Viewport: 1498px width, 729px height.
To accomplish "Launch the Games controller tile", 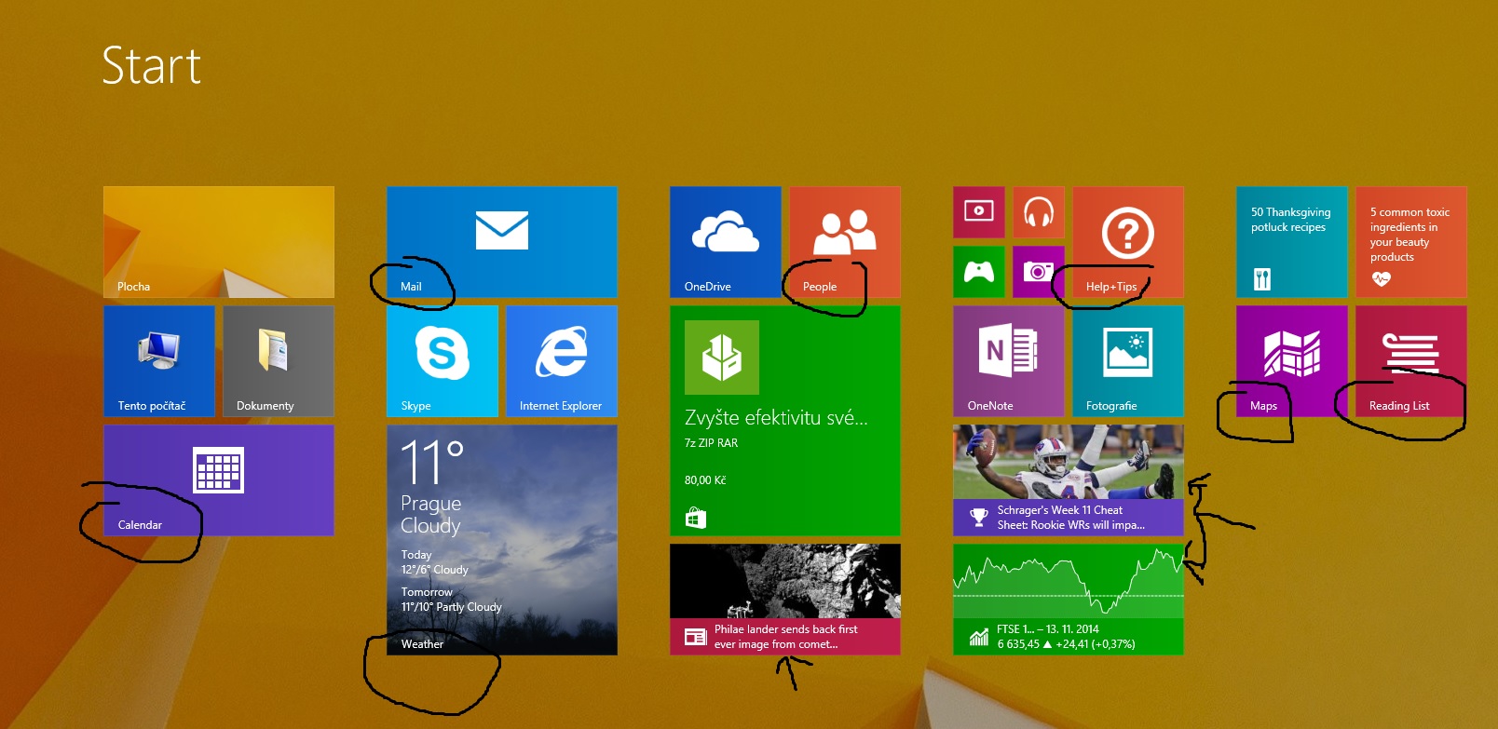I will [x=979, y=272].
